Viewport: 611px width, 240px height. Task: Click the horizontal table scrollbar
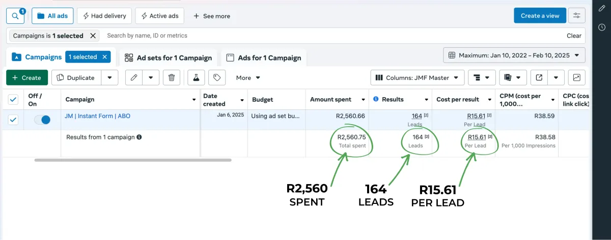pos(133,160)
